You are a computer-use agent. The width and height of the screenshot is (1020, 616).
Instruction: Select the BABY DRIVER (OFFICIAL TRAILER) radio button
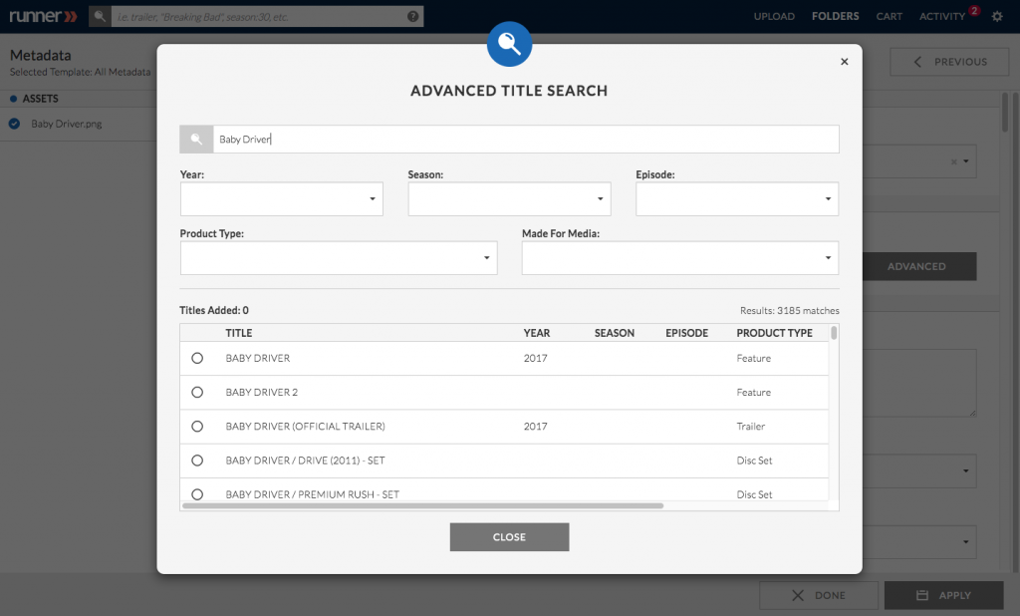click(x=197, y=426)
